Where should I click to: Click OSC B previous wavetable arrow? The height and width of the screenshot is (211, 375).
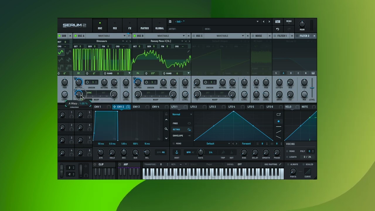click(x=186, y=41)
